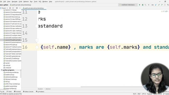Open the Git tool window button
This screenshot has width=169, height=95.
click(2, 92)
